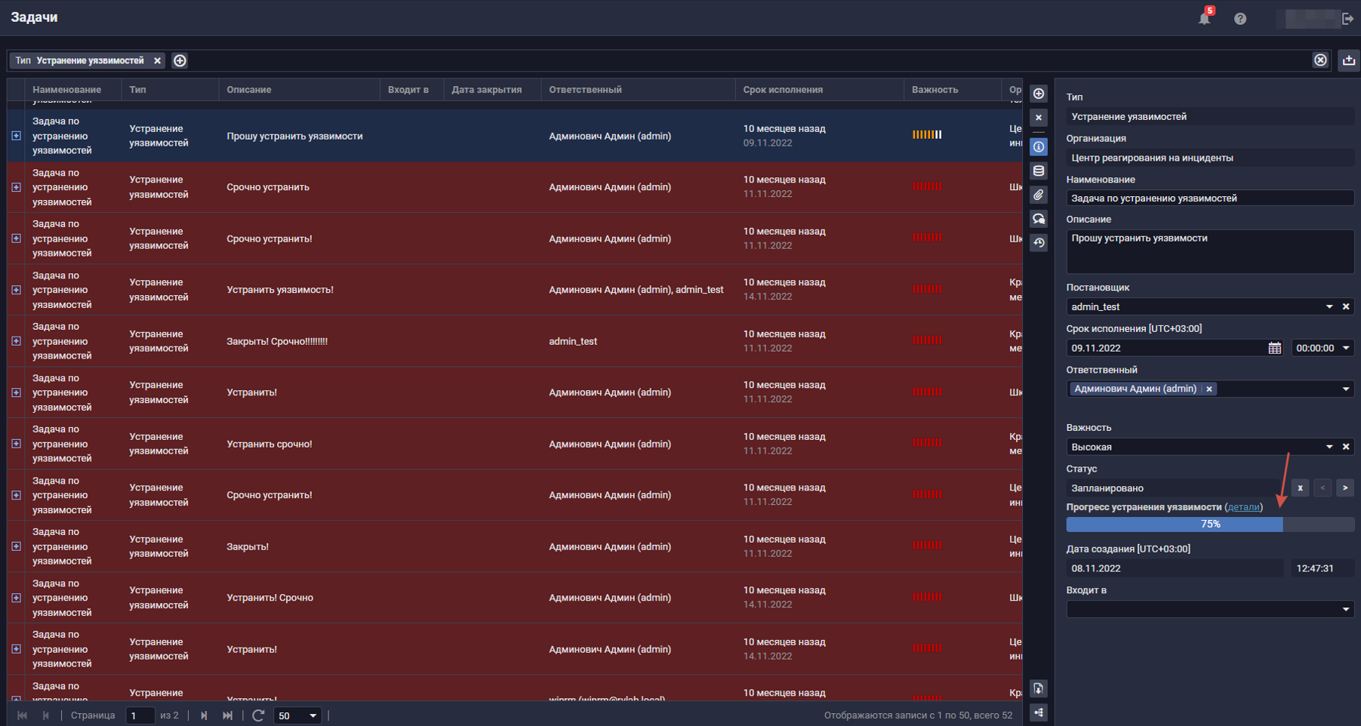This screenshot has height=726, width=1361.
Task: Expand the row described 'Устранить уязвимость!'
Action: click(16, 290)
